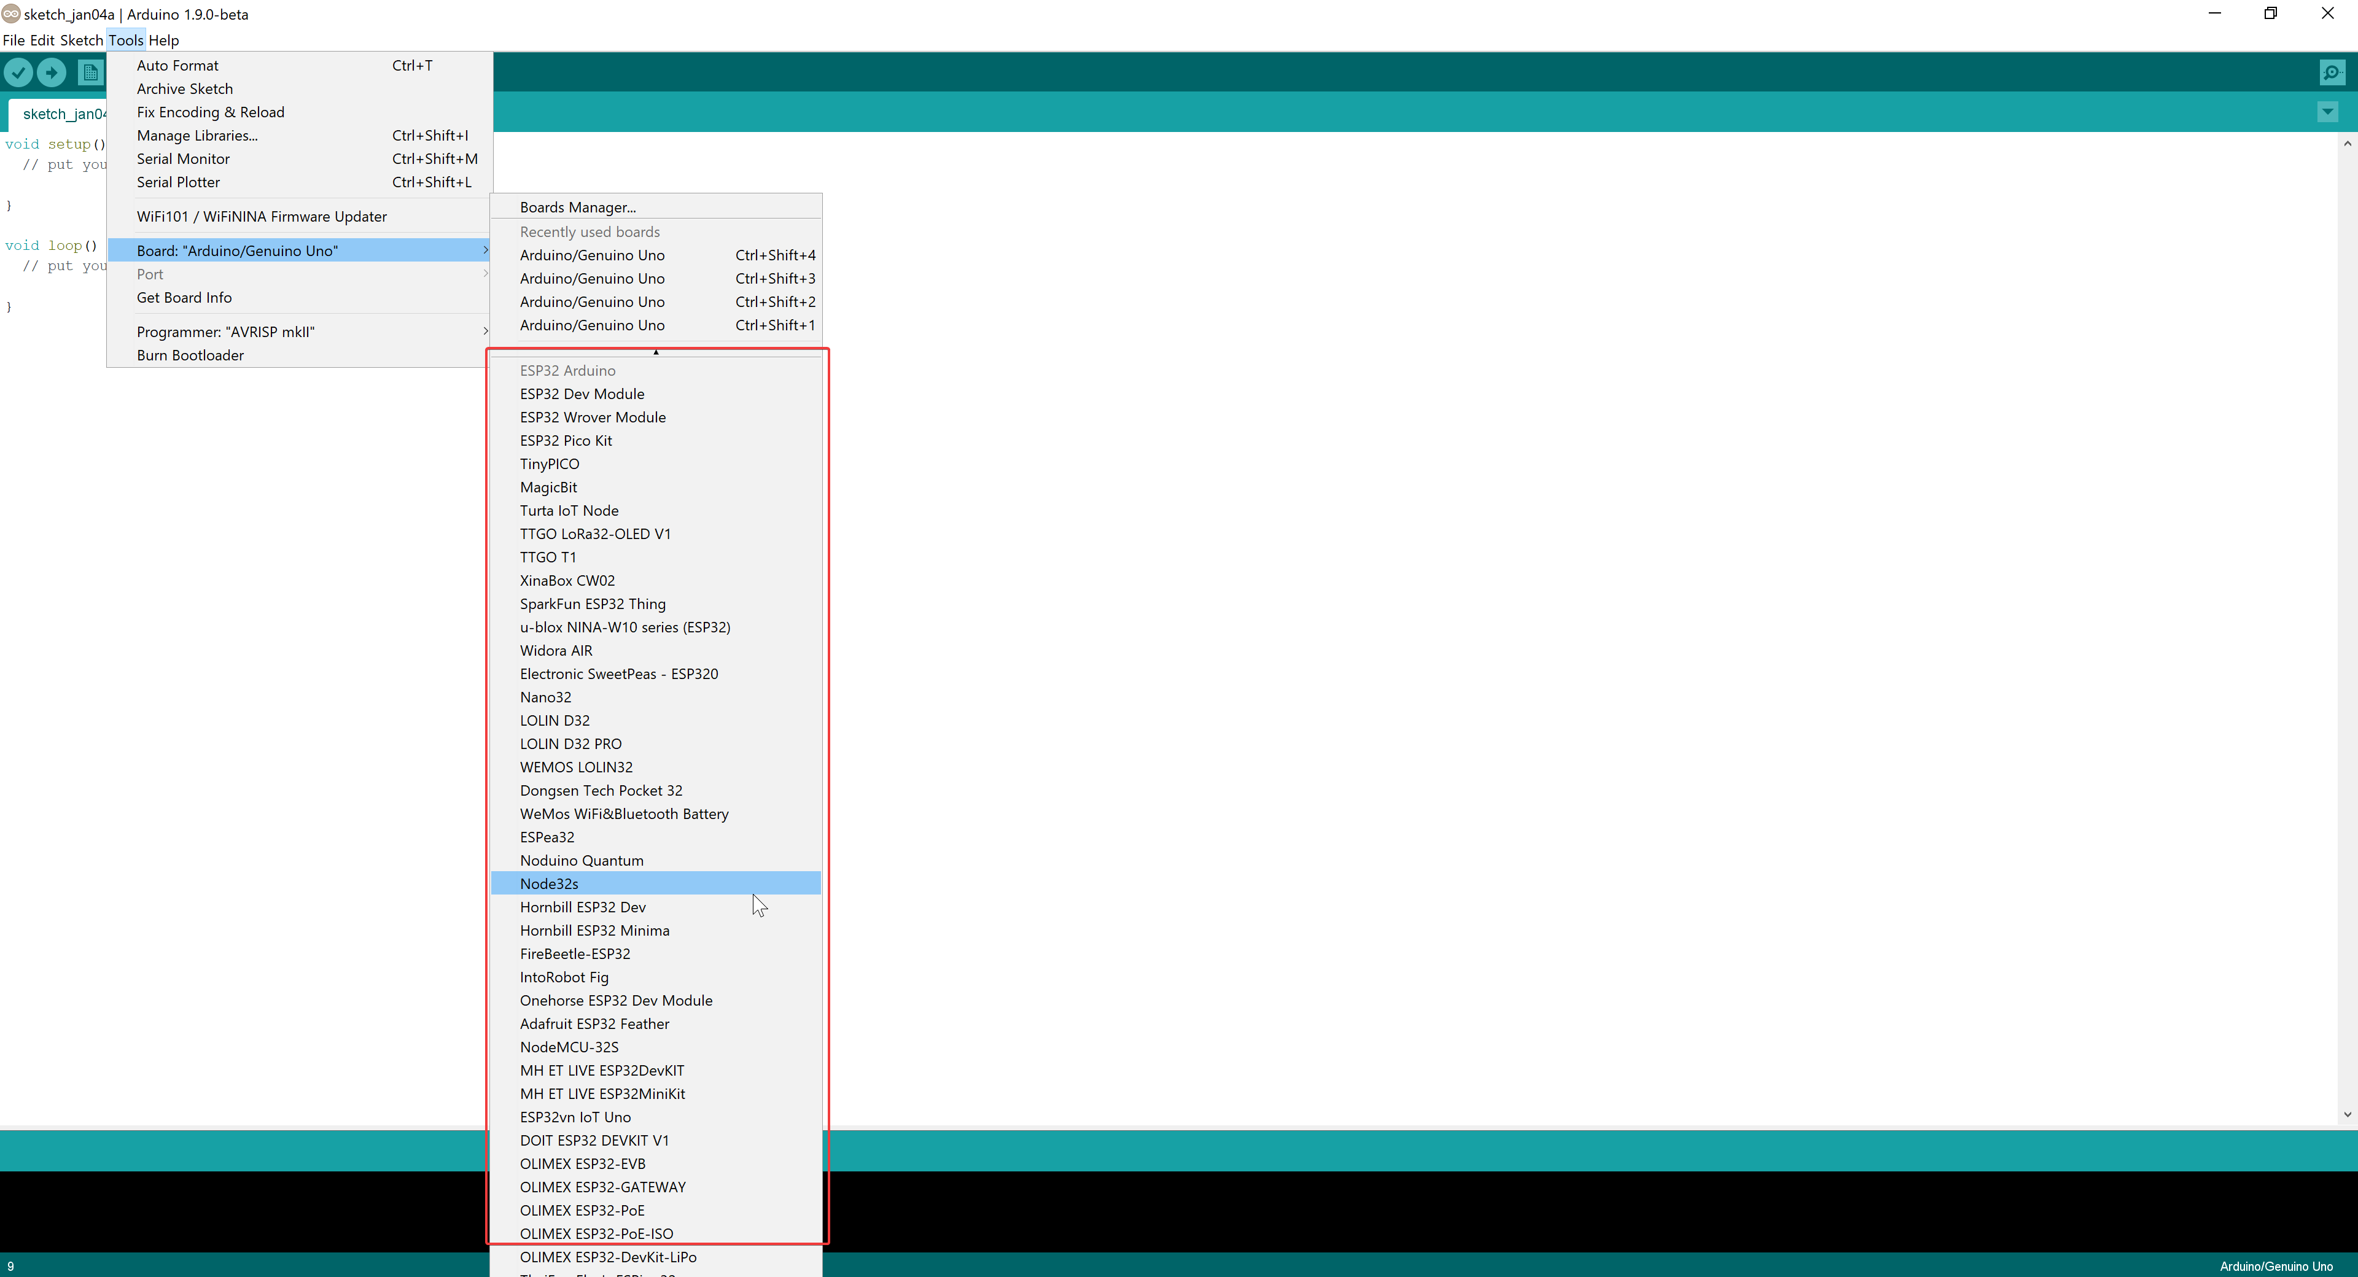Select Adafruit ESP32 Feather board

pyautogui.click(x=655, y=1024)
